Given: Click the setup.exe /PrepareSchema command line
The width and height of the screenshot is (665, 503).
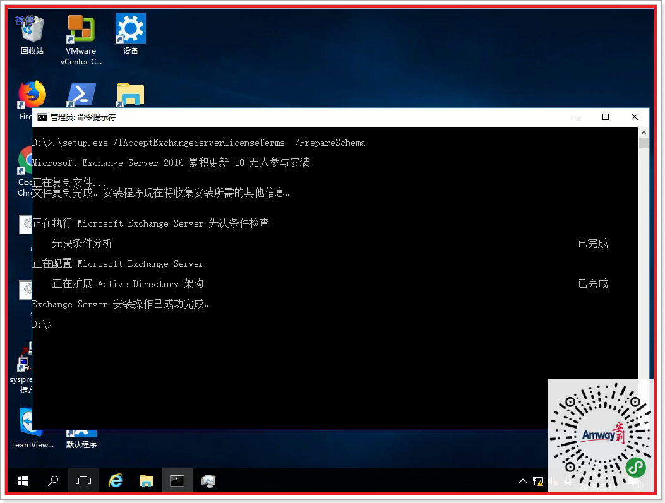Looking at the screenshot, I should tap(198, 143).
